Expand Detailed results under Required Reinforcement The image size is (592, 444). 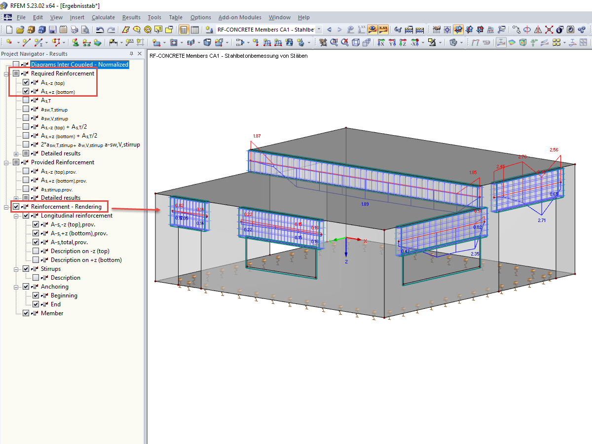point(16,153)
